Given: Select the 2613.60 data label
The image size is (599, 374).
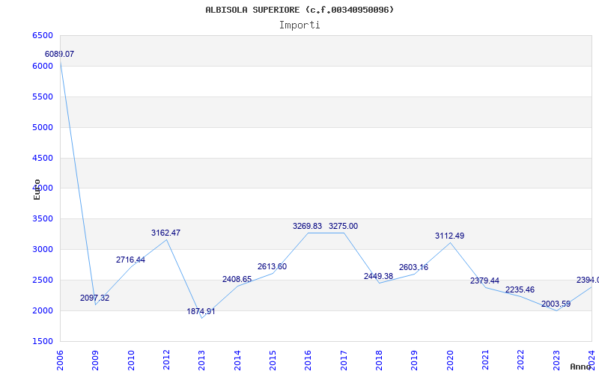Looking at the screenshot, I should (272, 267).
